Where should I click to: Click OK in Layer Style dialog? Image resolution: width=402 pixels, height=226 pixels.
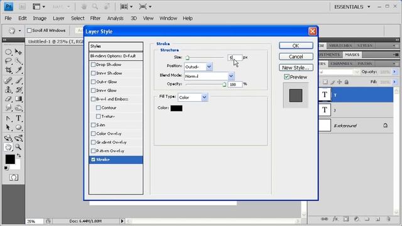pos(296,46)
